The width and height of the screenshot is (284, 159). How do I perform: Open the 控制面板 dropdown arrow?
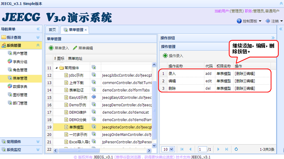[260, 21]
